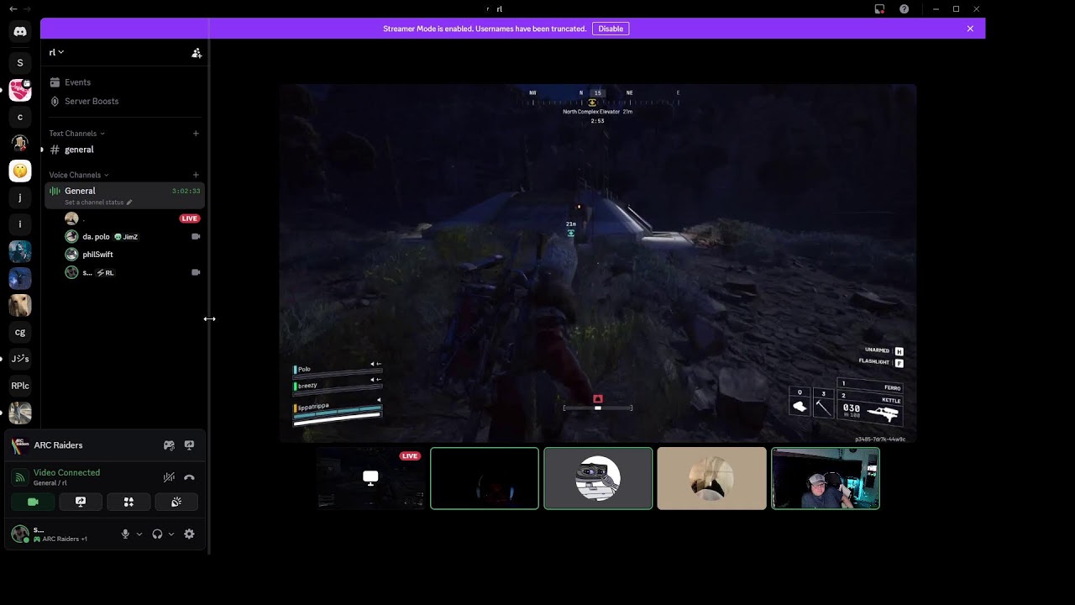Image resolution: width=1075 pixels, height=605 pixels.
Task: Go back with title bar arrow
Action: pos(13,8)
